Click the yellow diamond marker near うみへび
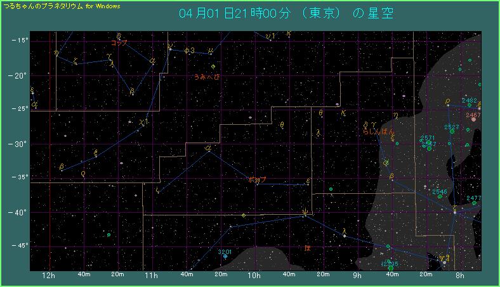 point(213,66)
